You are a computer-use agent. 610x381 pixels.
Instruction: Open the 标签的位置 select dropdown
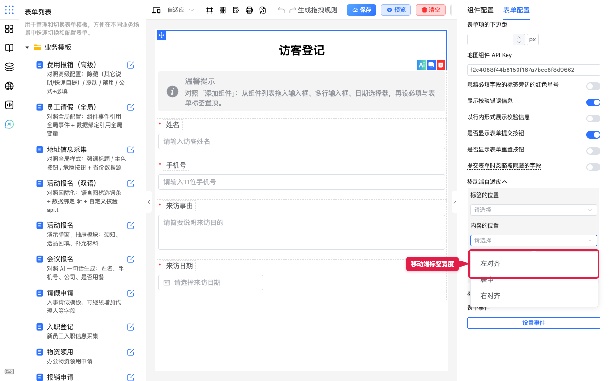coord(534,210)
